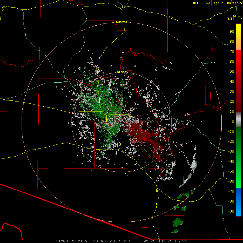Pick the blue segment of the color bar

click(238, 202)
